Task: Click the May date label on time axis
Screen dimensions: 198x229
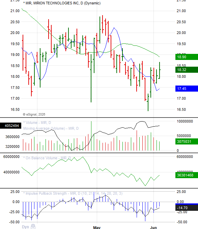Action: (x=97, y=227)
